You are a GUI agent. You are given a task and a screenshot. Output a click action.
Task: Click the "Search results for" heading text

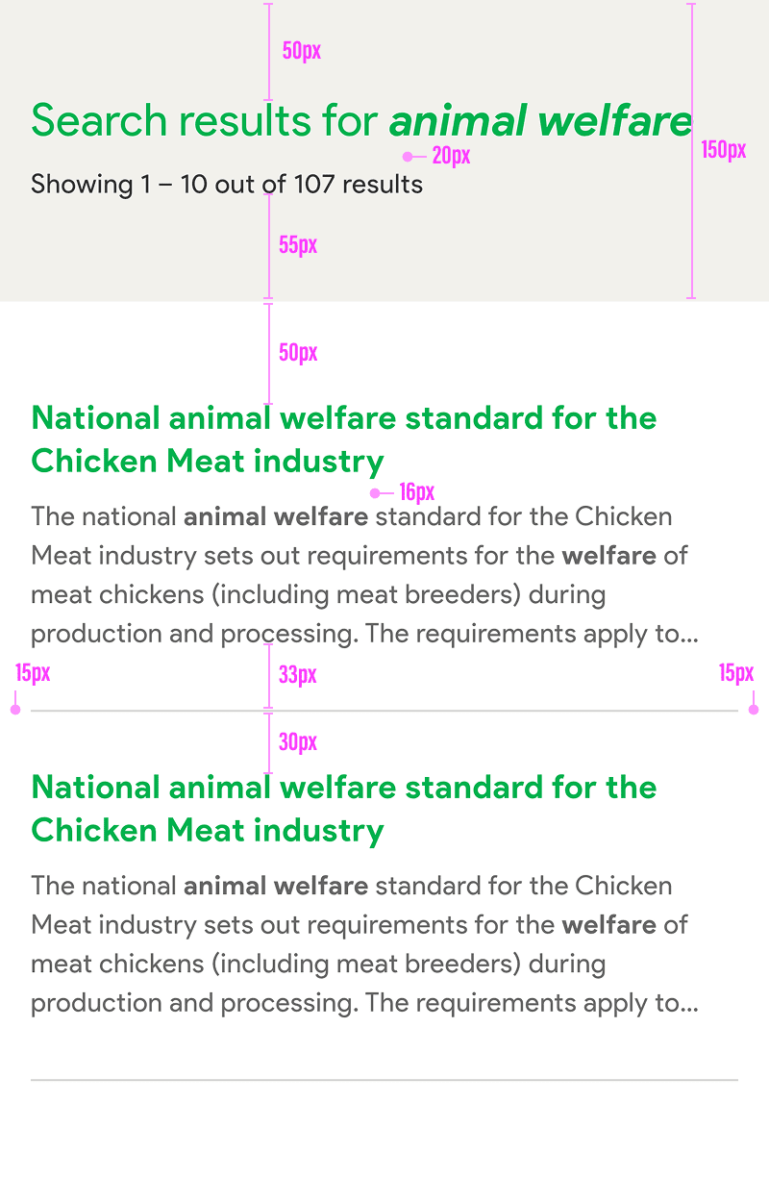206,122
